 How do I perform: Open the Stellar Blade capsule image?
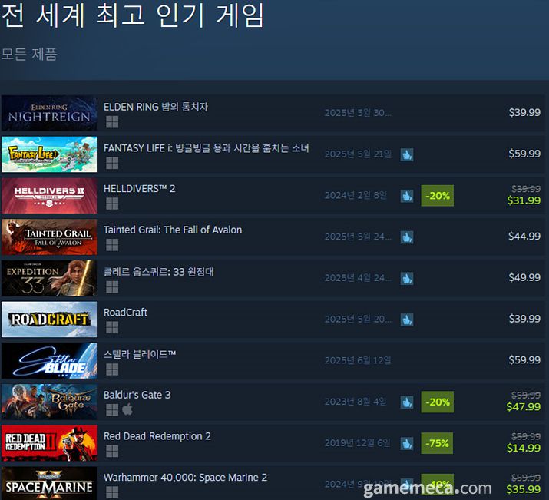point(49,361)
